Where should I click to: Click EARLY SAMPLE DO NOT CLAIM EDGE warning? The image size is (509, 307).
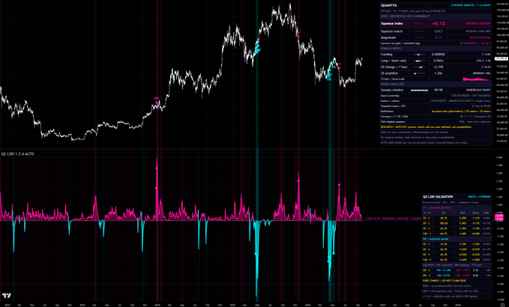coord(444,281)
